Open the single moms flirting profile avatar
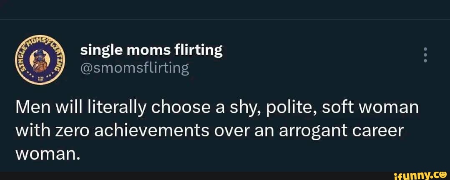Screen dimensions: 450x180 36,60
